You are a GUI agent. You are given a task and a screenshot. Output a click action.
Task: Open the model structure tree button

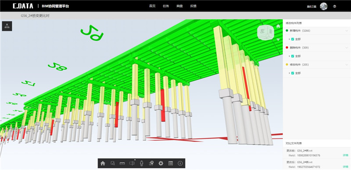coord(7,26)
